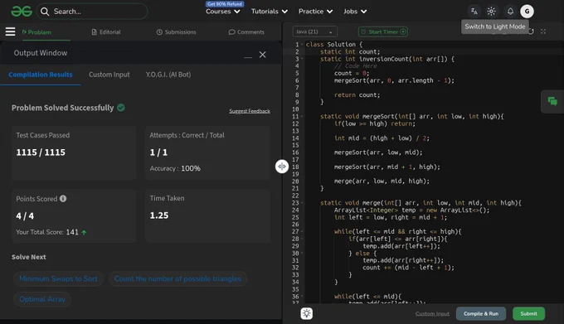
Task: Toggle fullscreen editor mode
Action: click(x=543, y=31)
